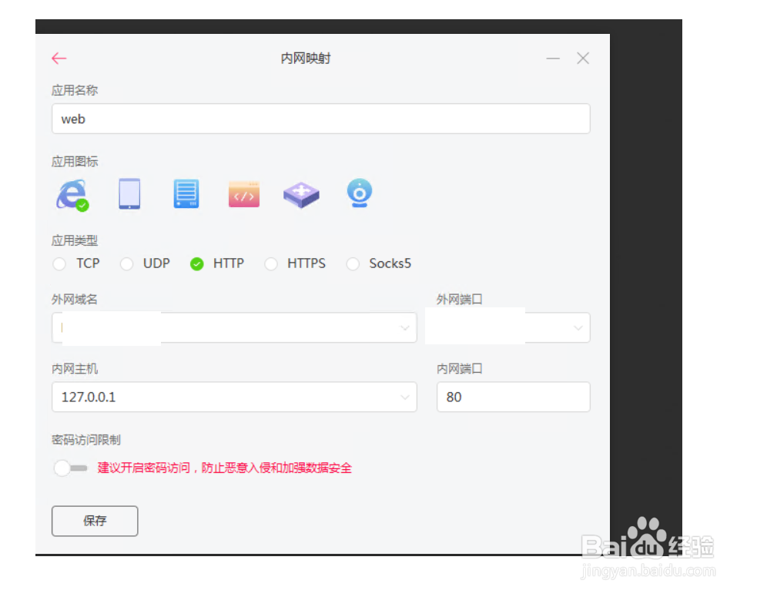Click the red password access recommendation text

pyautogui.click(x=225, y=468)
